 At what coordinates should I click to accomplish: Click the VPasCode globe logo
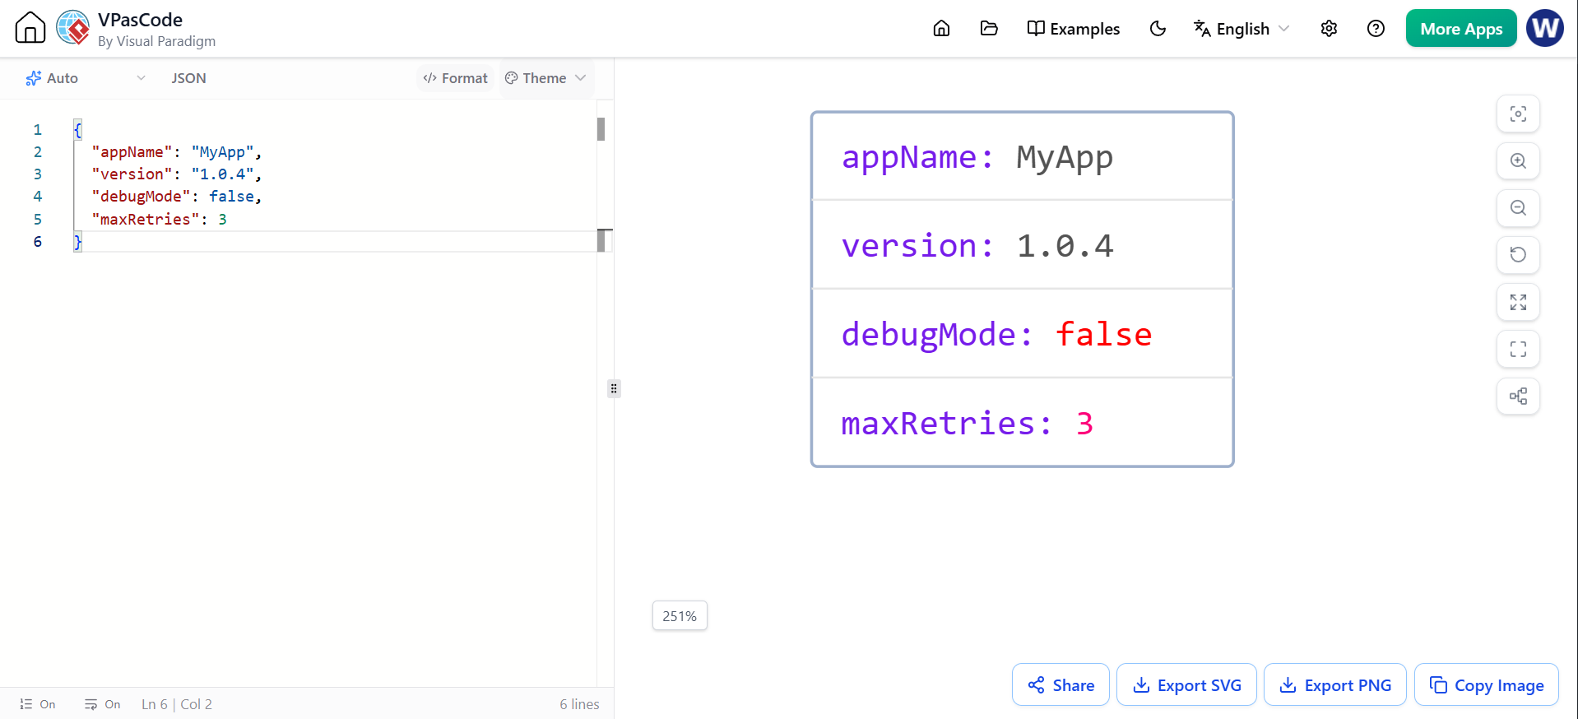click(73, 28)
